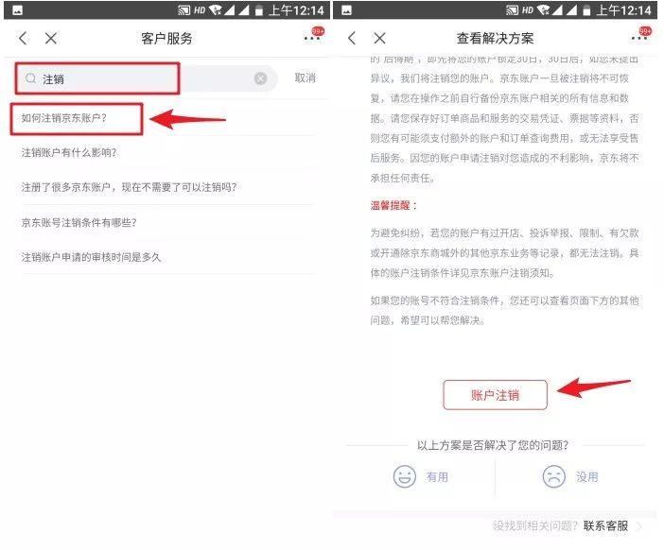Viewport: 664px width, 550px height.
Task: Tap the 上午12:14 clock in right status bar
Action: click(x=623, y=10)
